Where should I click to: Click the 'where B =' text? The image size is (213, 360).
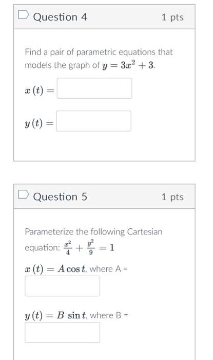tap(109, 315)
